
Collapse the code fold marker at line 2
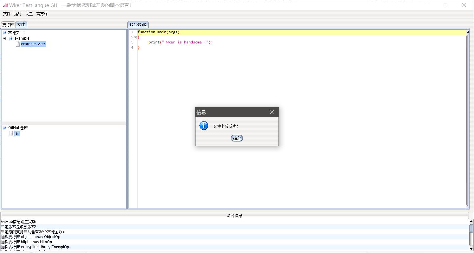[x=135, y=37]
